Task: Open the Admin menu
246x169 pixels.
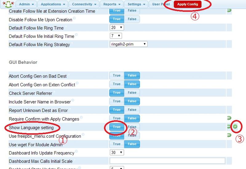Action: (26, 4)
